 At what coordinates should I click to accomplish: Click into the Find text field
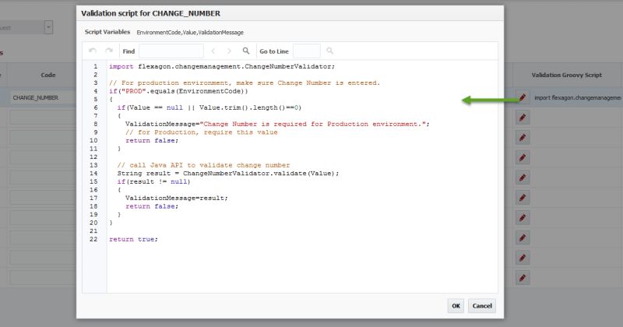pyautogui.click(x=171, y=51)
